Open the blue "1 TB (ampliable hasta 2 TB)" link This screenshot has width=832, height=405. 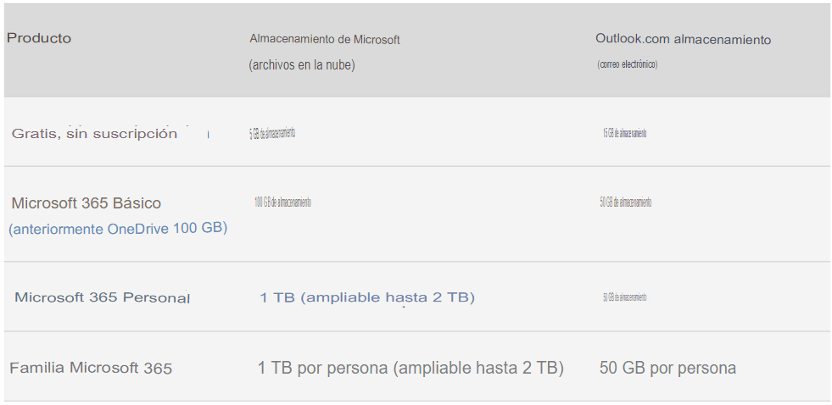coord(367,297)
